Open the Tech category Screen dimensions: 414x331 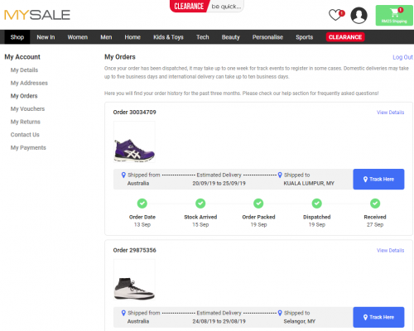[203, 37]
